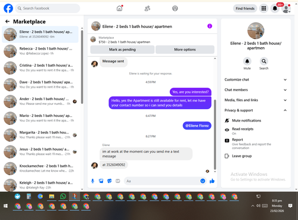Open the emoji picker in message box
Screen dimensions: 298x220
point(203,181)
